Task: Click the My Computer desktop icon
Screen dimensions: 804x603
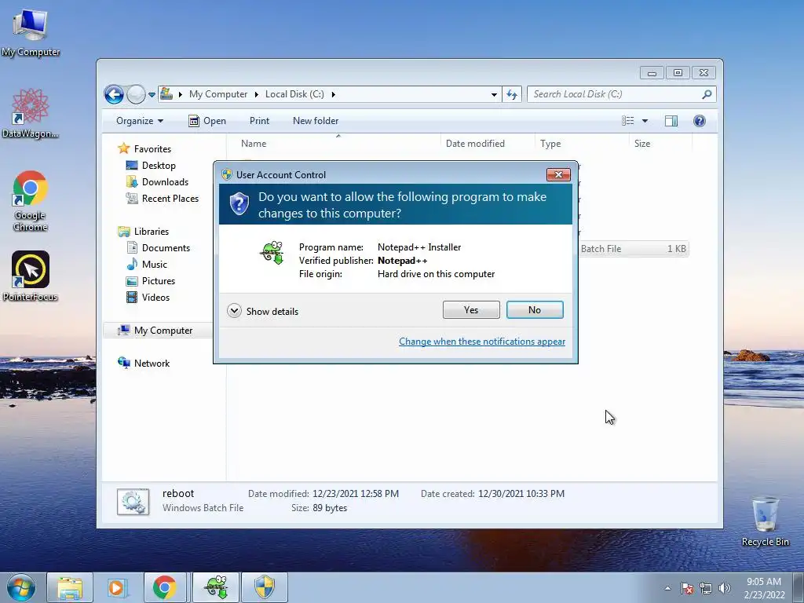Action: point(31,31)
